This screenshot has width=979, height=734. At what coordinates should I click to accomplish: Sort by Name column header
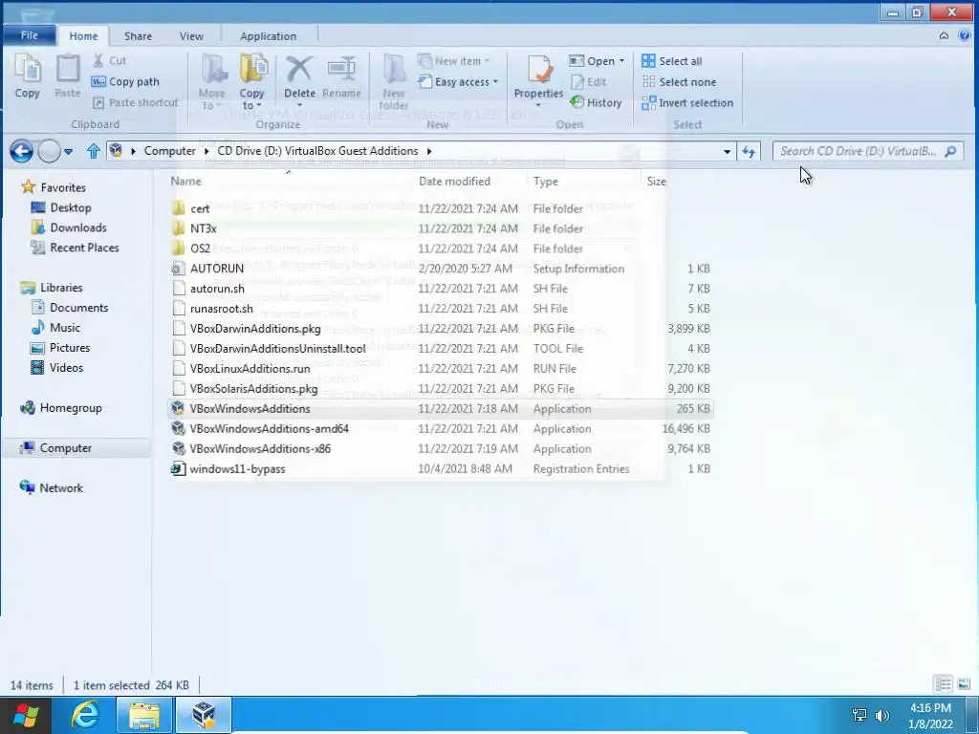pos(186,181)
